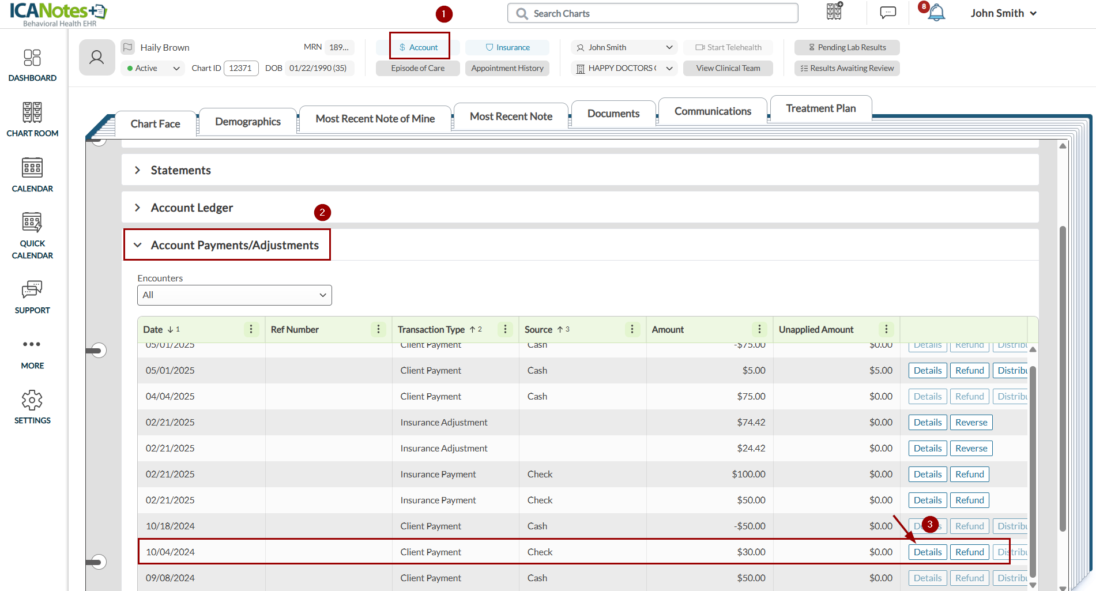Sort by Transaction Type column header

tap(431, 329)
